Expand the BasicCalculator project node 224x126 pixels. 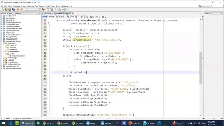2,16
